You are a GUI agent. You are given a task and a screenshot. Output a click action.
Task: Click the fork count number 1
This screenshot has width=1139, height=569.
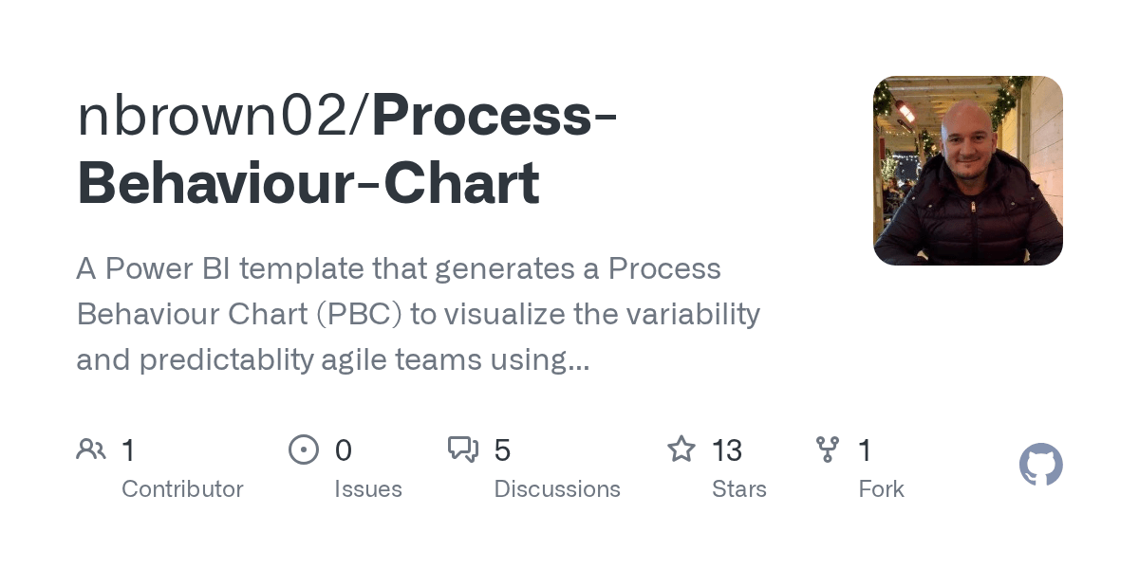point(865,450)
